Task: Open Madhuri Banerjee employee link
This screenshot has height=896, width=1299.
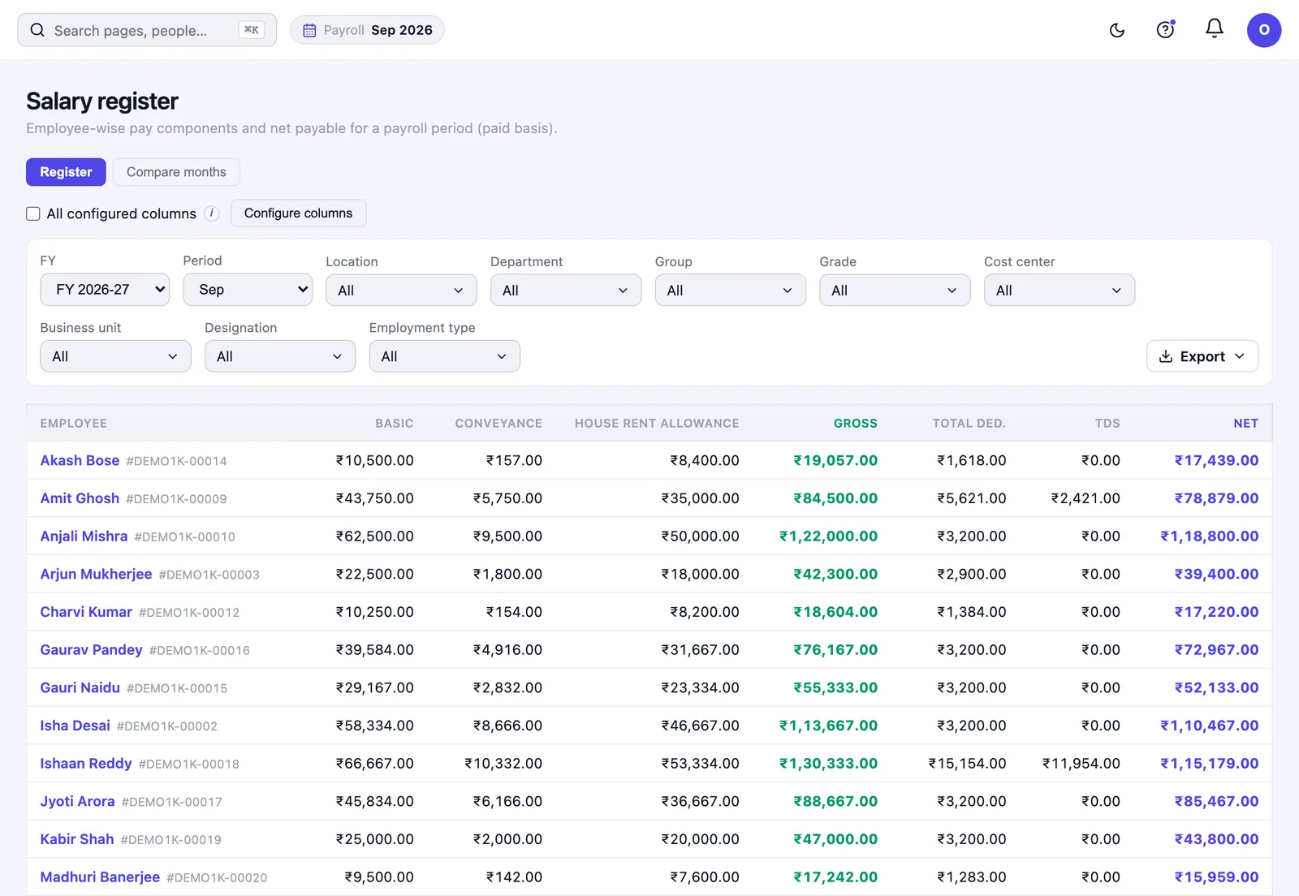Action: click(x=100, y=877)
